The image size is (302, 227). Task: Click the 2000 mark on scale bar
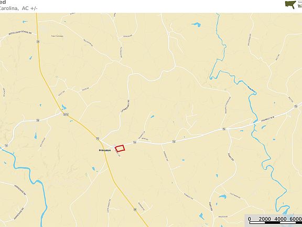[265, 219]
